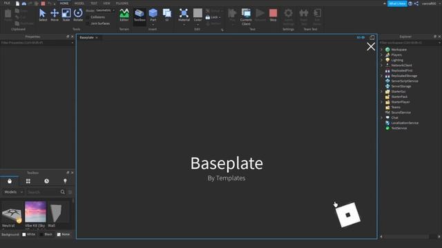Screen dimensions: 442x248
Task: Click the Toolbox search magnifier icon
Action: pos(63,192)
